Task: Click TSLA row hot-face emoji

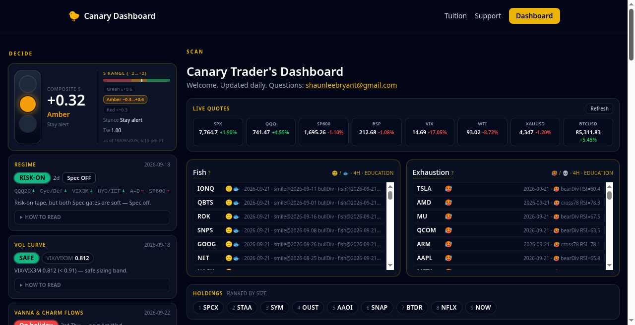Action: tap(448, 189)
